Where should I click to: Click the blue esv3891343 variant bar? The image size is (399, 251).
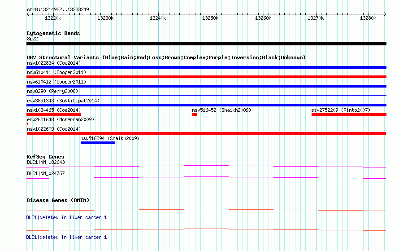pos(206,105)
